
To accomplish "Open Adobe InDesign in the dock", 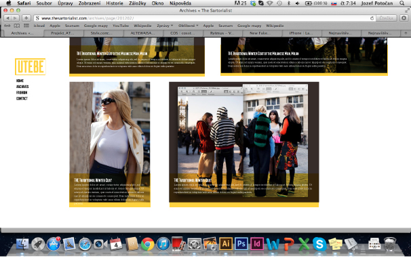I will 257,244.
